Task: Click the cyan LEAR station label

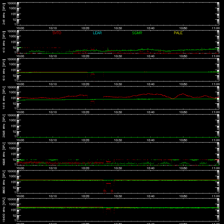Action: click(x=97, y=33)
